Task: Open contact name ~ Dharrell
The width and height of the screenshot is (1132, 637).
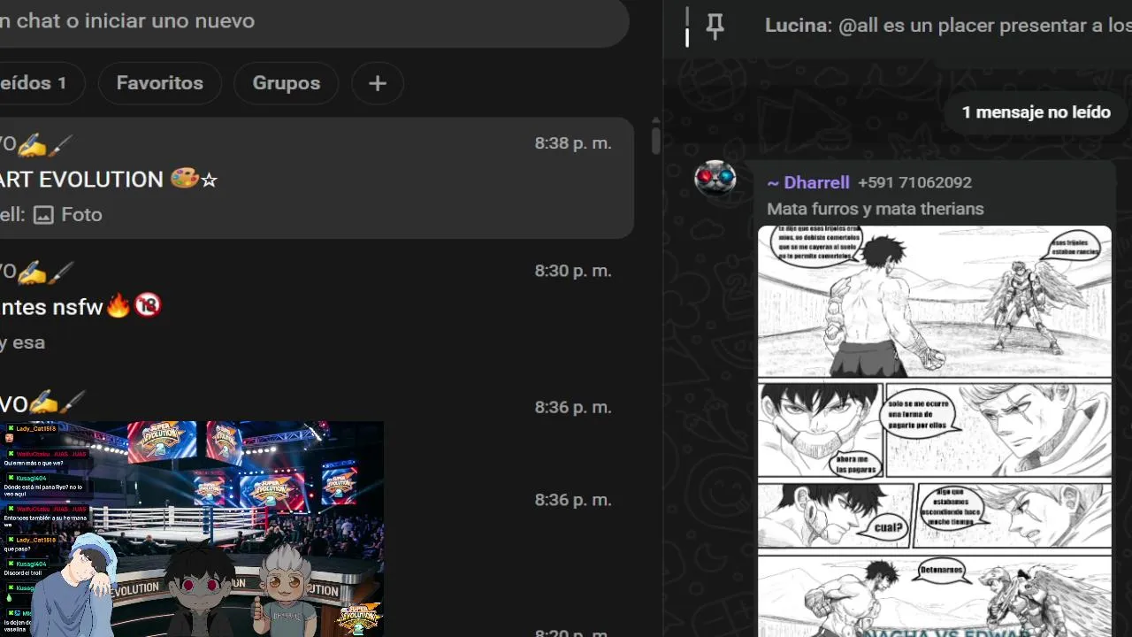Action: (808, 182)
